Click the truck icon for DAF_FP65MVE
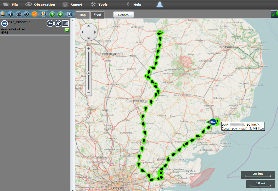Image resolution: width=278 pixels, height=191 pixels. pyautogui.click(x=50, y=23)
